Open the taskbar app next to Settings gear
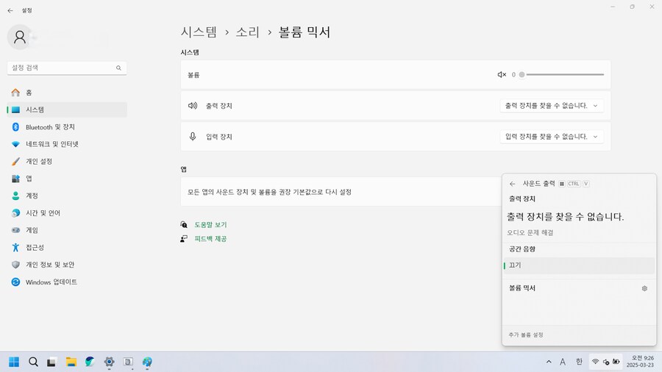This screenshot has width=662, height=372. click(128, 362)
